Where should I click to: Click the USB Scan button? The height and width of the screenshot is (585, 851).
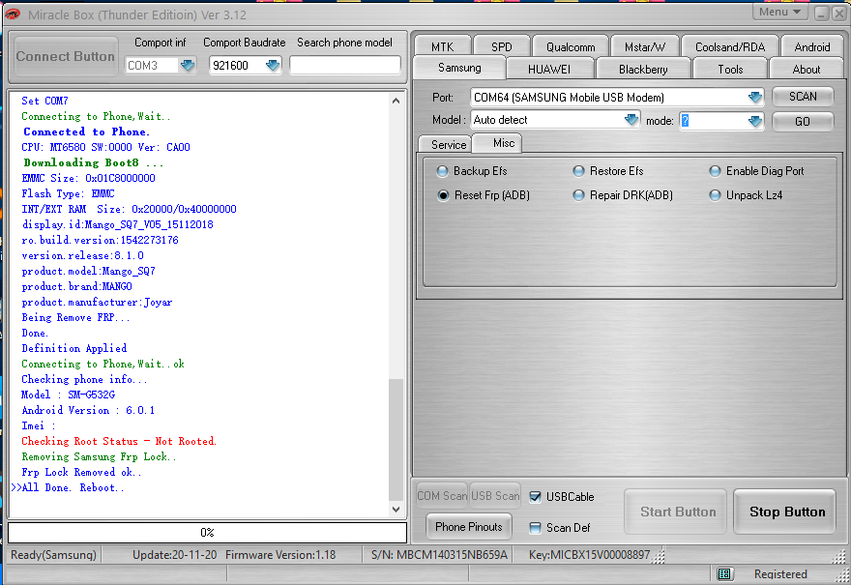(x=495, y=495)
